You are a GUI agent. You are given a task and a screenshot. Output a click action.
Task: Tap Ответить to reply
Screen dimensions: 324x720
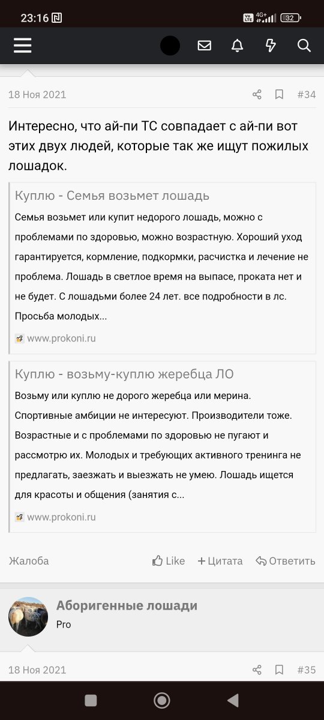click(285, 561)
